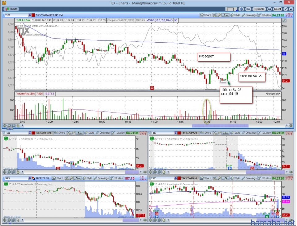Open the 1m timeframe selector
The image size is (297, 226).
[x=226, y=15]
